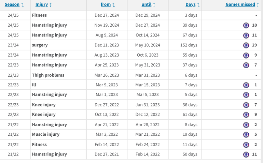
Task: Click the crest in the Dec 27, 2021 row
Action: 246,154
